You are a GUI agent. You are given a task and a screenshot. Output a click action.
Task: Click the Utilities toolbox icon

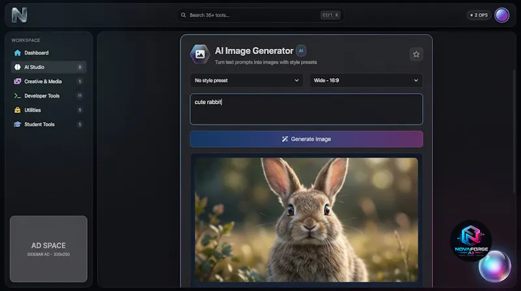click(x=18, y=110)
